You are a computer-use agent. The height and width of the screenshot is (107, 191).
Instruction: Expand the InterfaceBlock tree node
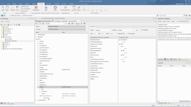click(36, 35)
